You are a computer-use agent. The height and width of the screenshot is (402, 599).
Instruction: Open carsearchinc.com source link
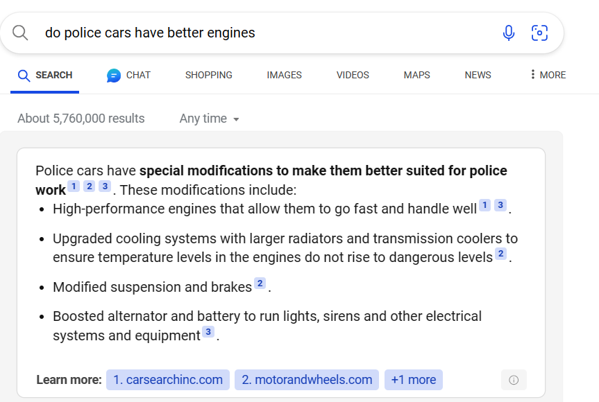168,380
